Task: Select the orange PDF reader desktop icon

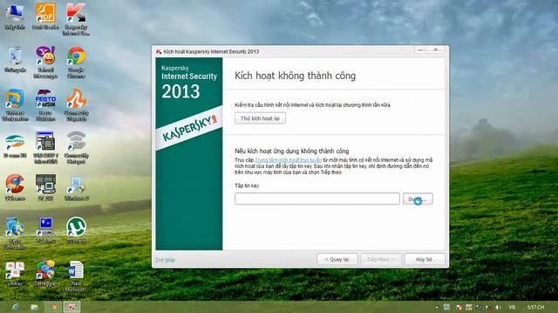Action: [45, 17]
